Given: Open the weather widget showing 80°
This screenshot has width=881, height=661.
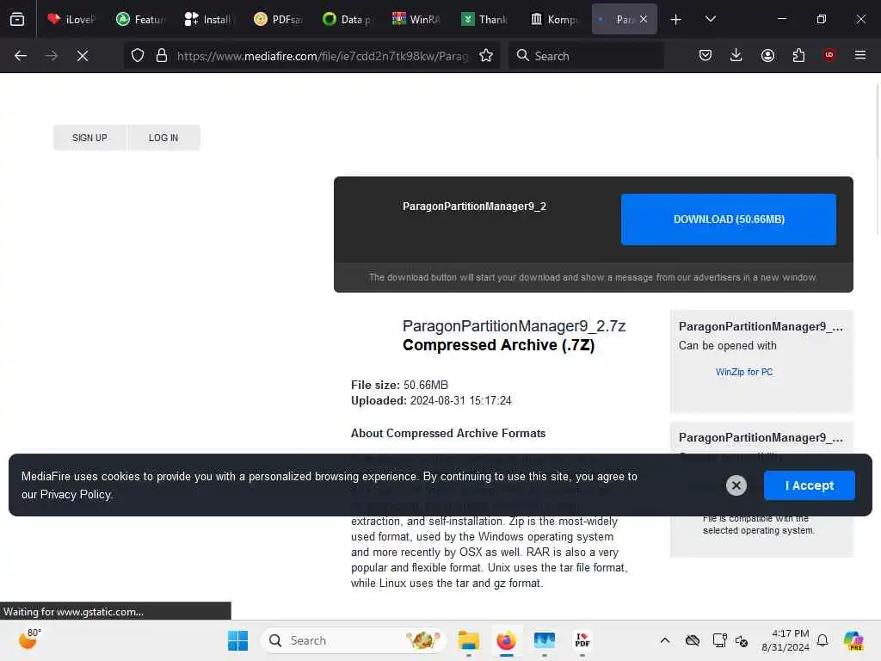Looking at the screenshot, I should click(x=30, y=639).
